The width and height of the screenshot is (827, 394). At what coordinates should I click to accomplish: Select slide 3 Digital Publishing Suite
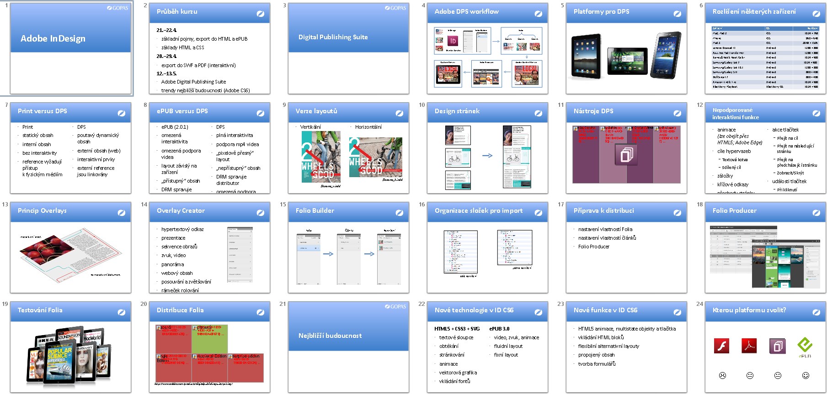[348, 48]
